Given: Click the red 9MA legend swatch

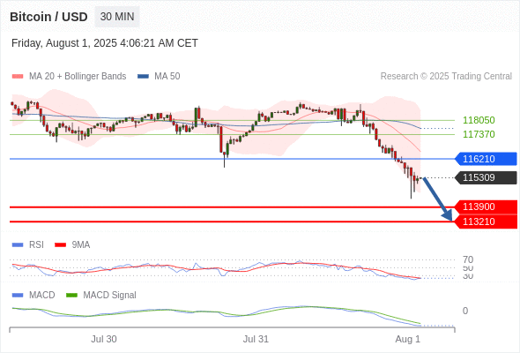Looking at the screenshot, I should point(60,245).
